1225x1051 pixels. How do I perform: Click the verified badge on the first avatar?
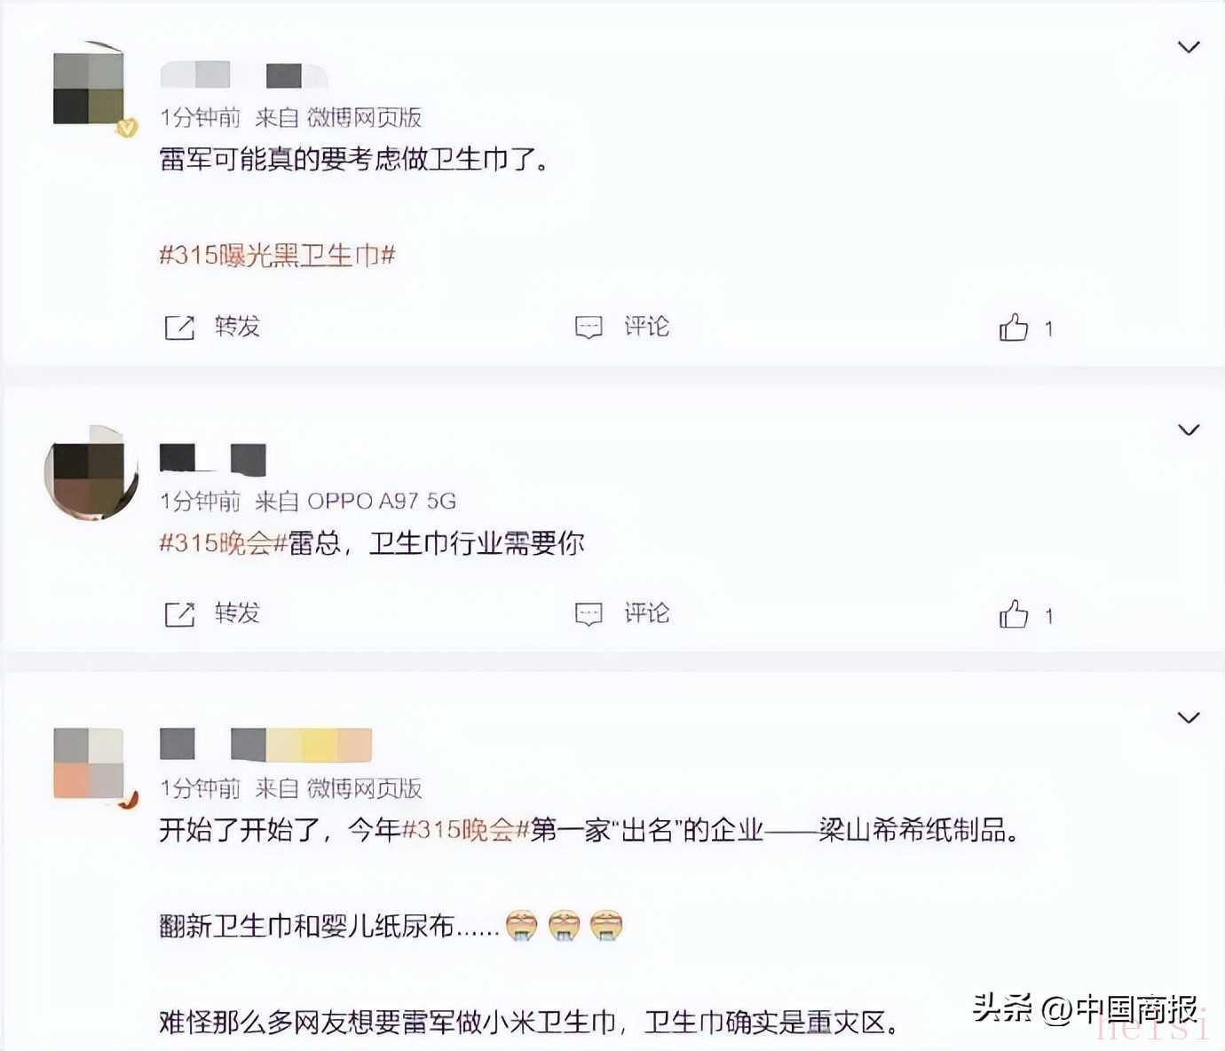pyautogui.click(x=127, y=128)
